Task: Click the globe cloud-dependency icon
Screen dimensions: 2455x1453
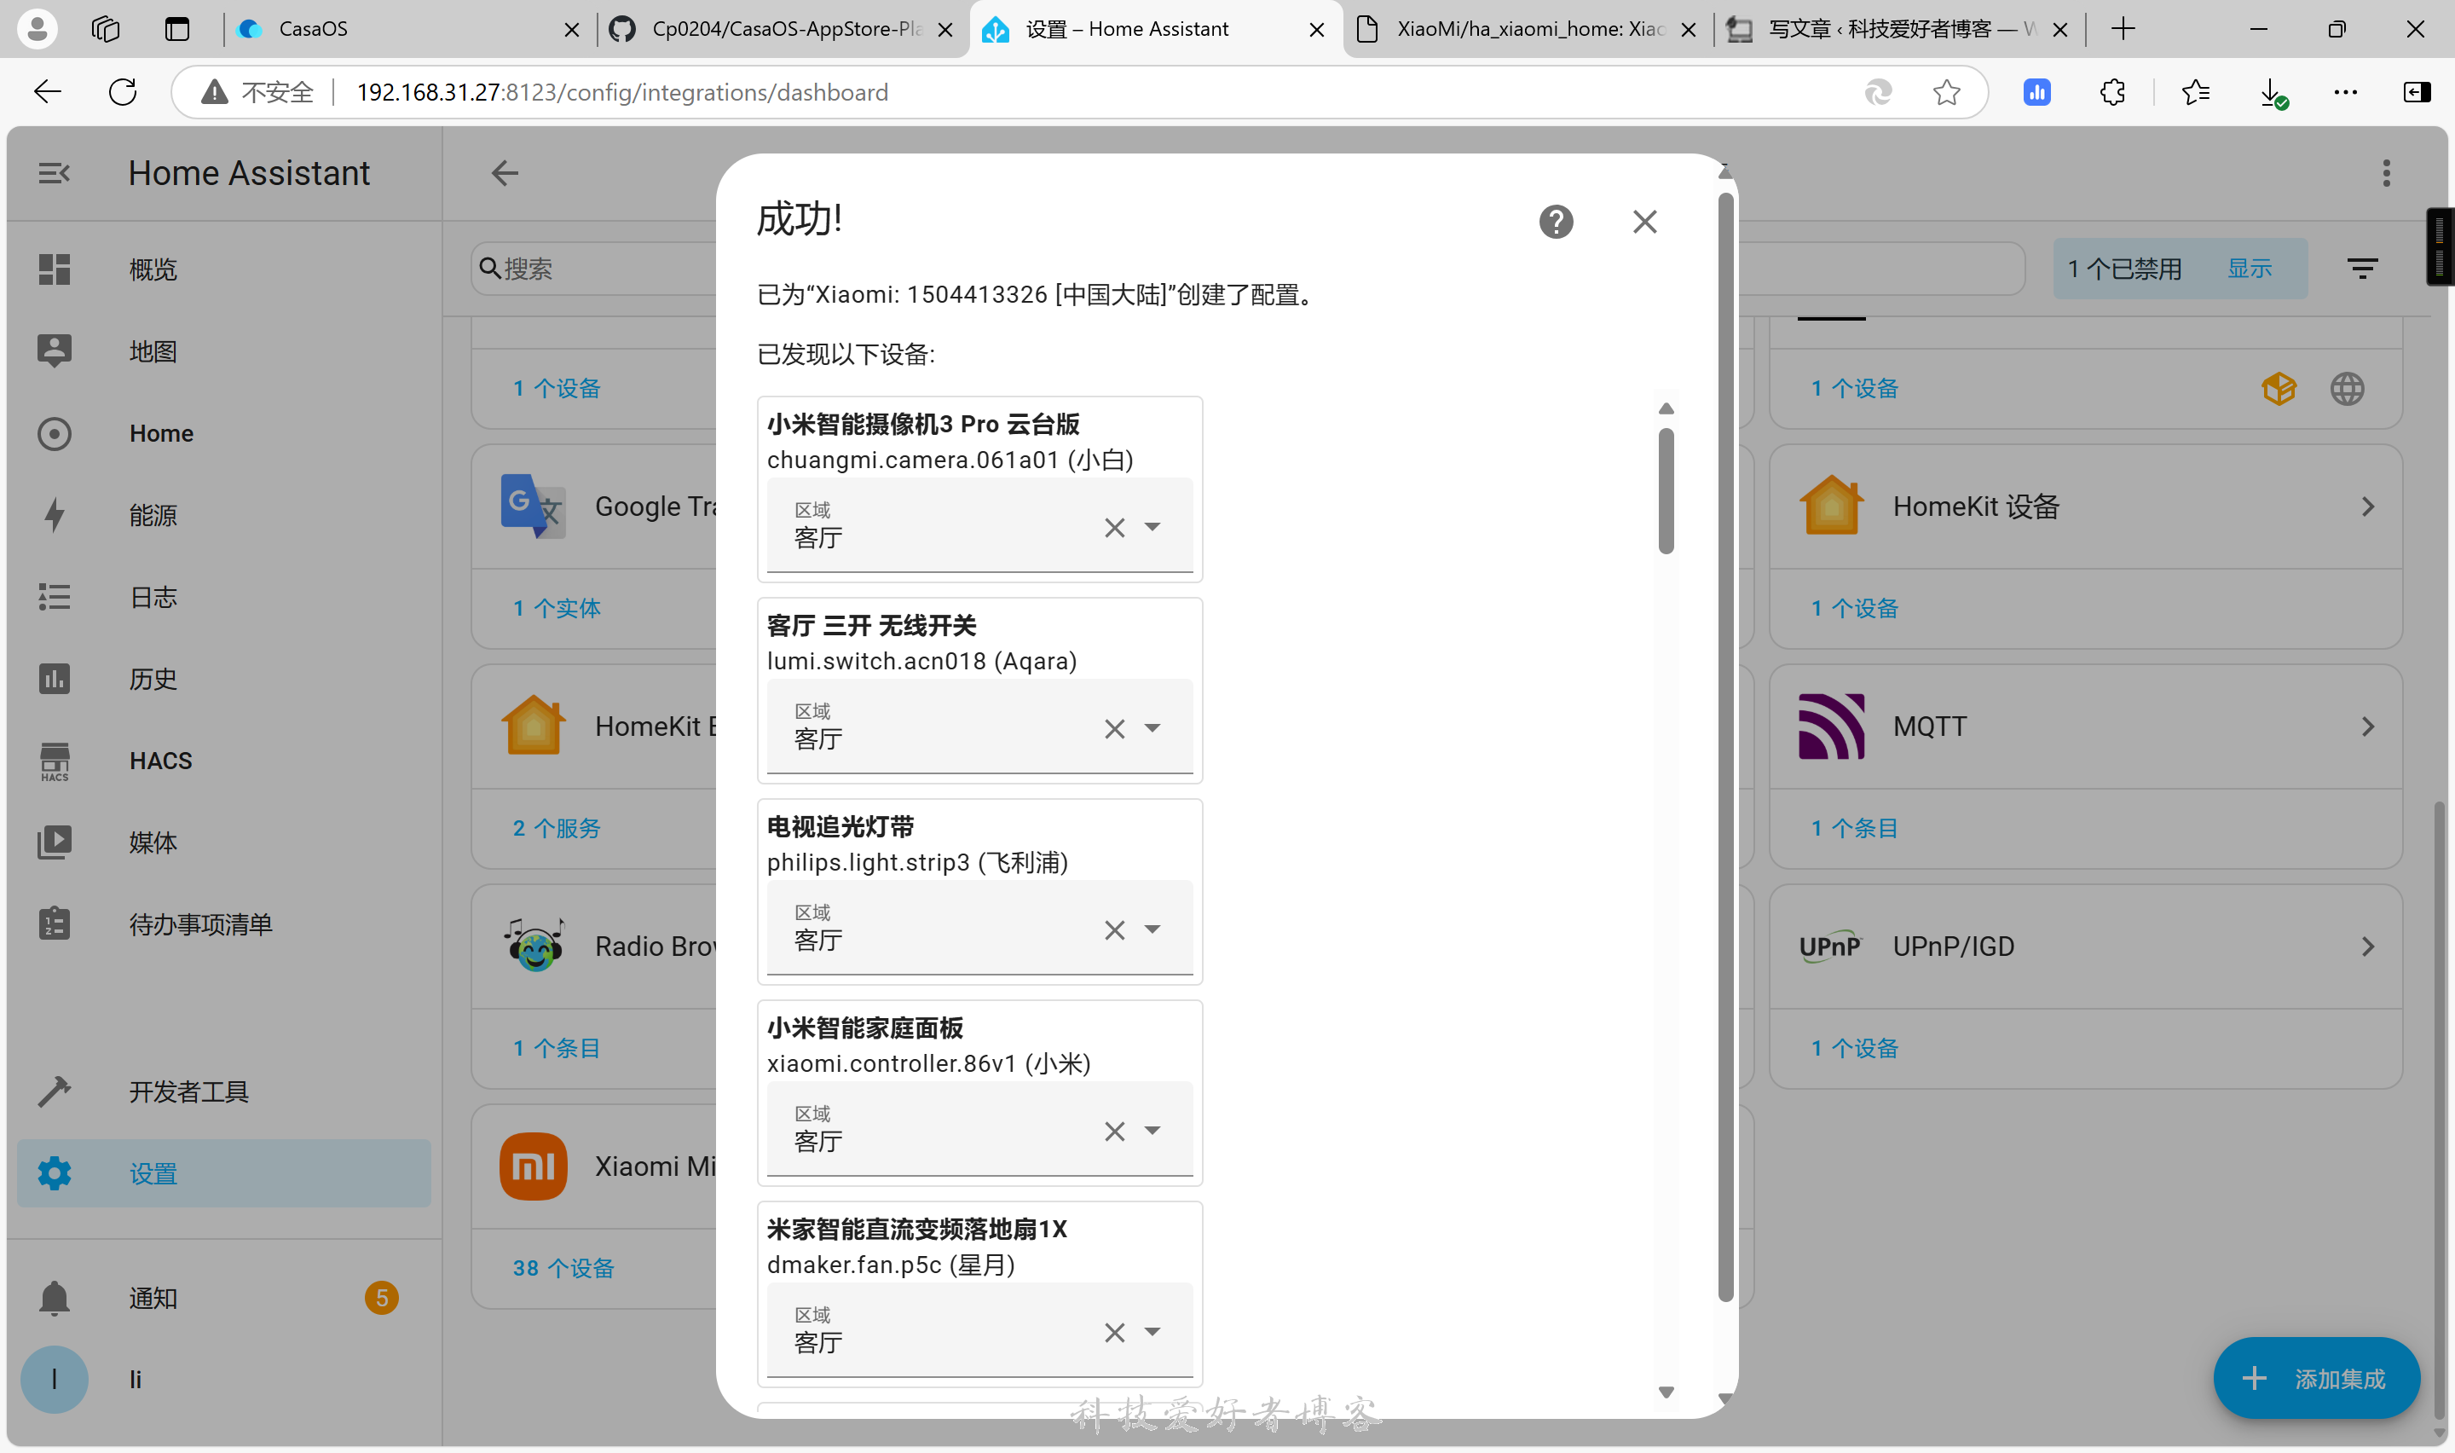Action: coord(2347,389)
